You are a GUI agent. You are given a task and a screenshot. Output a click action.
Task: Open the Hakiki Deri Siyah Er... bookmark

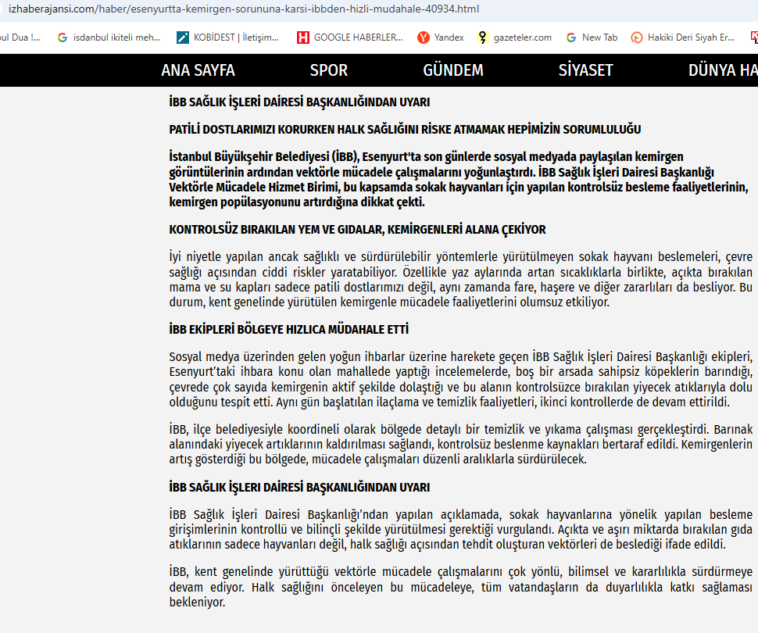pyautogui.click(x=682, y=38)
